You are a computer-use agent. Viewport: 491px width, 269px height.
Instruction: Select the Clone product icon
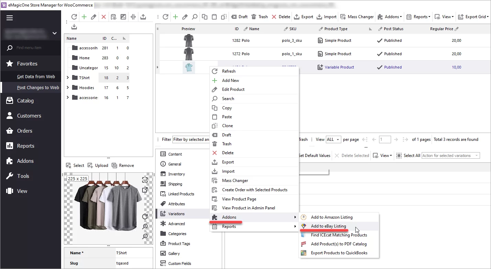tap(224, 16)
